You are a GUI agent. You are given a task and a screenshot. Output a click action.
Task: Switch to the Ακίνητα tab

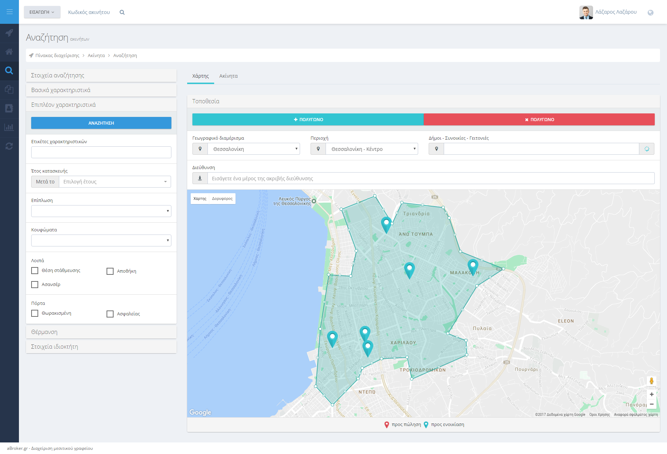point(228,76)
